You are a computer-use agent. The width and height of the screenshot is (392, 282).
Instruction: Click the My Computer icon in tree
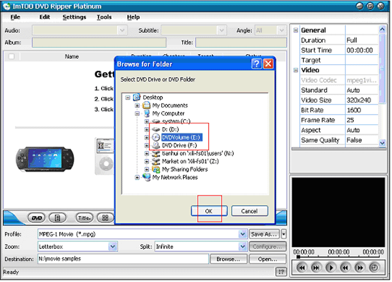[x=147, y=114]
